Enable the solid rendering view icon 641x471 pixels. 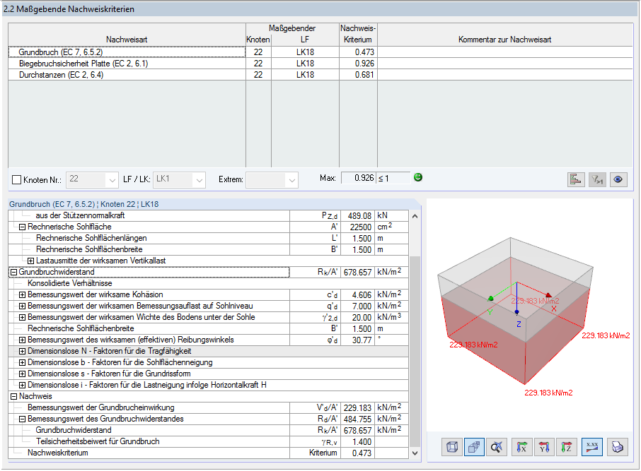pos(474,447)
